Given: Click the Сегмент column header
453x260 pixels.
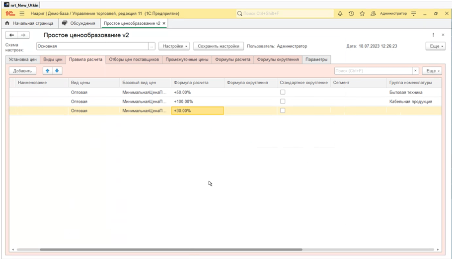Looking at the screenshot, I should [x=359, y=83].
